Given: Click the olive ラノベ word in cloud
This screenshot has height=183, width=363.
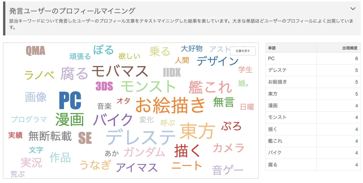Looking at the screenshot, I should [x=39, y=75].
